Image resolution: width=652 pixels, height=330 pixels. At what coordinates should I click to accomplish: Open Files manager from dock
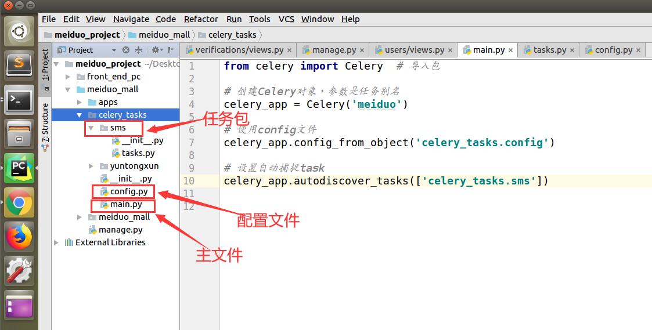tap(19, 134)
